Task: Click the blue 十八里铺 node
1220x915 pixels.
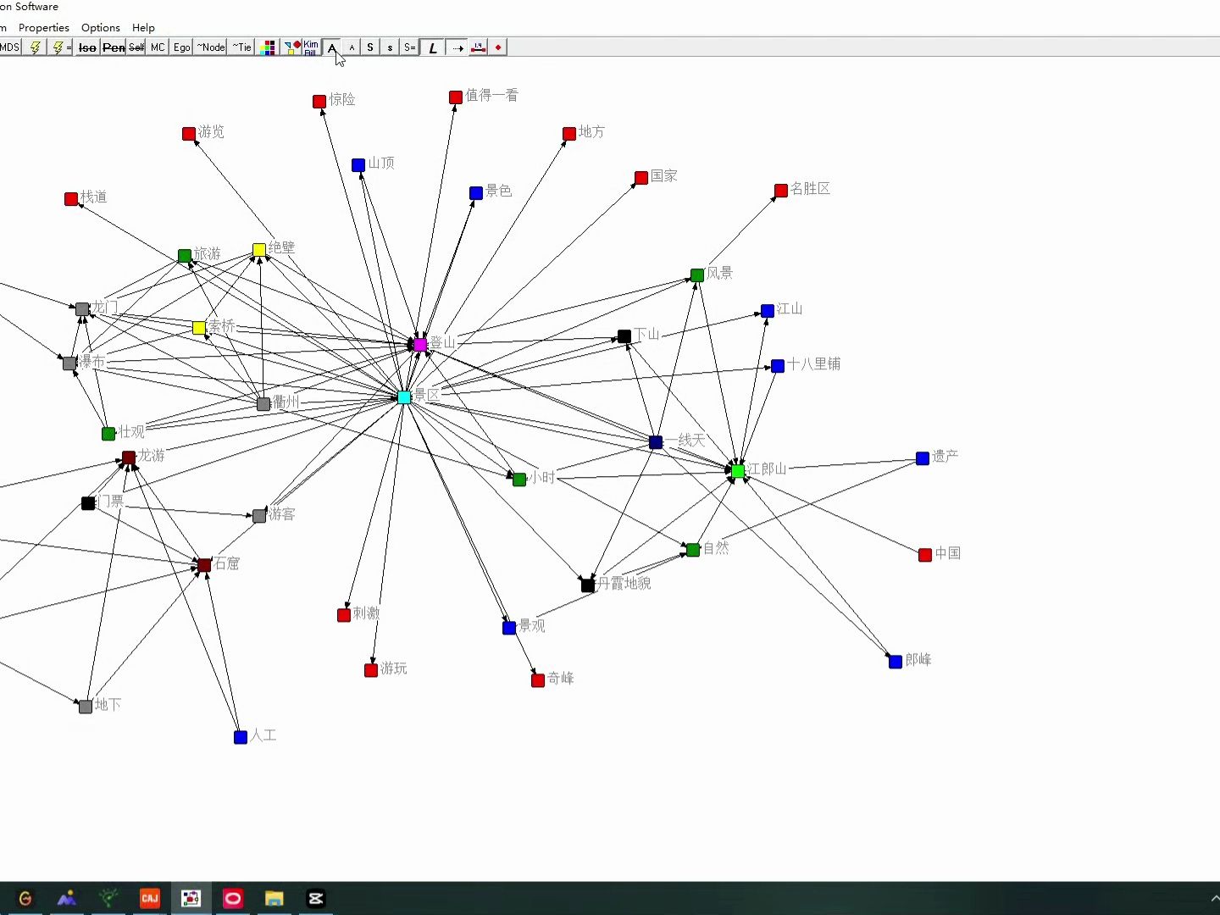Action: tap(778, 367)
